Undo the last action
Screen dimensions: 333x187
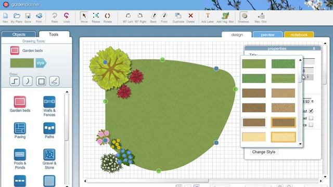pos(67,18)
